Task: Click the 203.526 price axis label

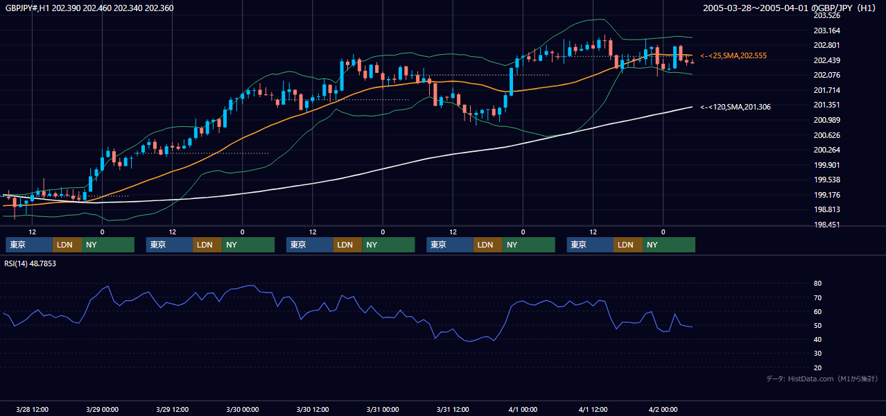Action: click(x=827, y=15)
